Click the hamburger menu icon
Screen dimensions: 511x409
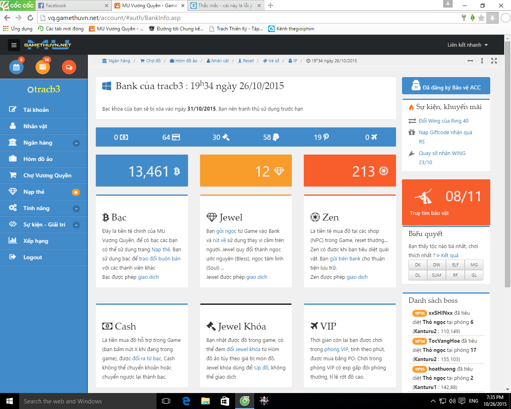click(14, 45)
